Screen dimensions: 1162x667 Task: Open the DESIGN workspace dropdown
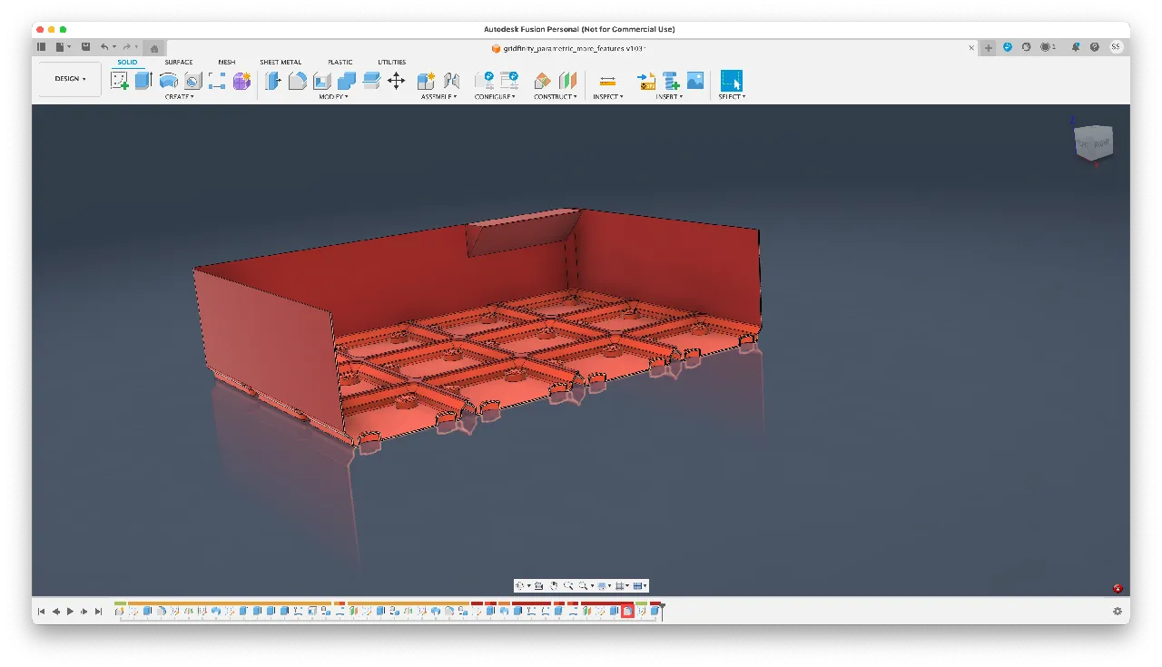click(x=69, y=78)
